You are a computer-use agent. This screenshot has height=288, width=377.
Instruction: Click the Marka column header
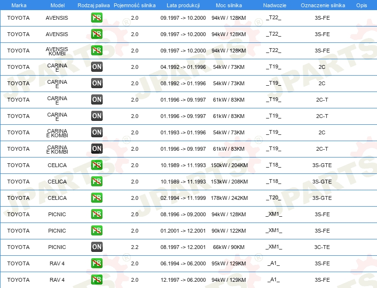click(19, 5)
